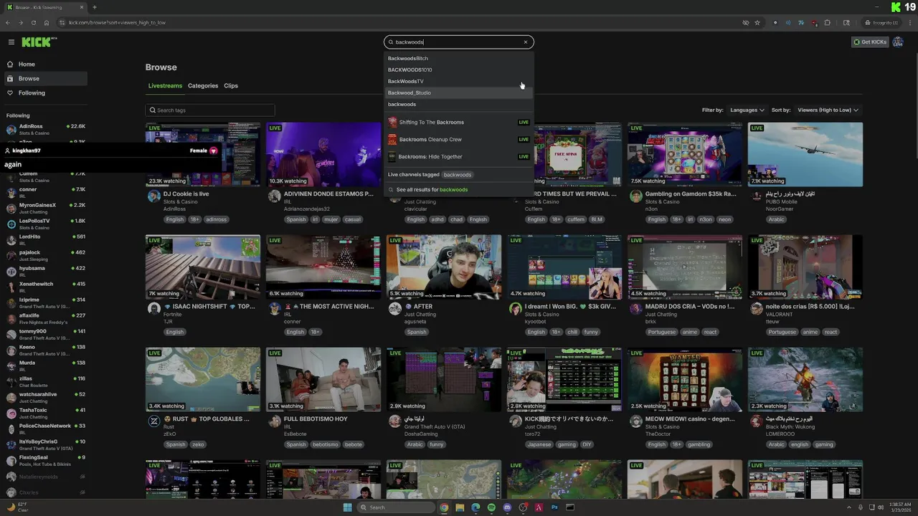Open Xenathewitch in Following list

pyautogui.click(x=46, y=287)
